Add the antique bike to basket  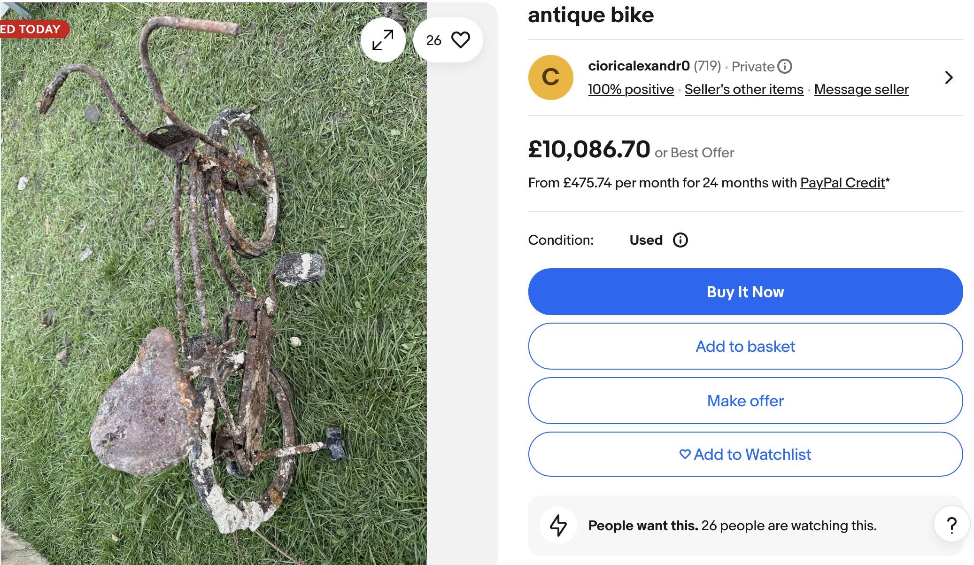click(745, 346)
